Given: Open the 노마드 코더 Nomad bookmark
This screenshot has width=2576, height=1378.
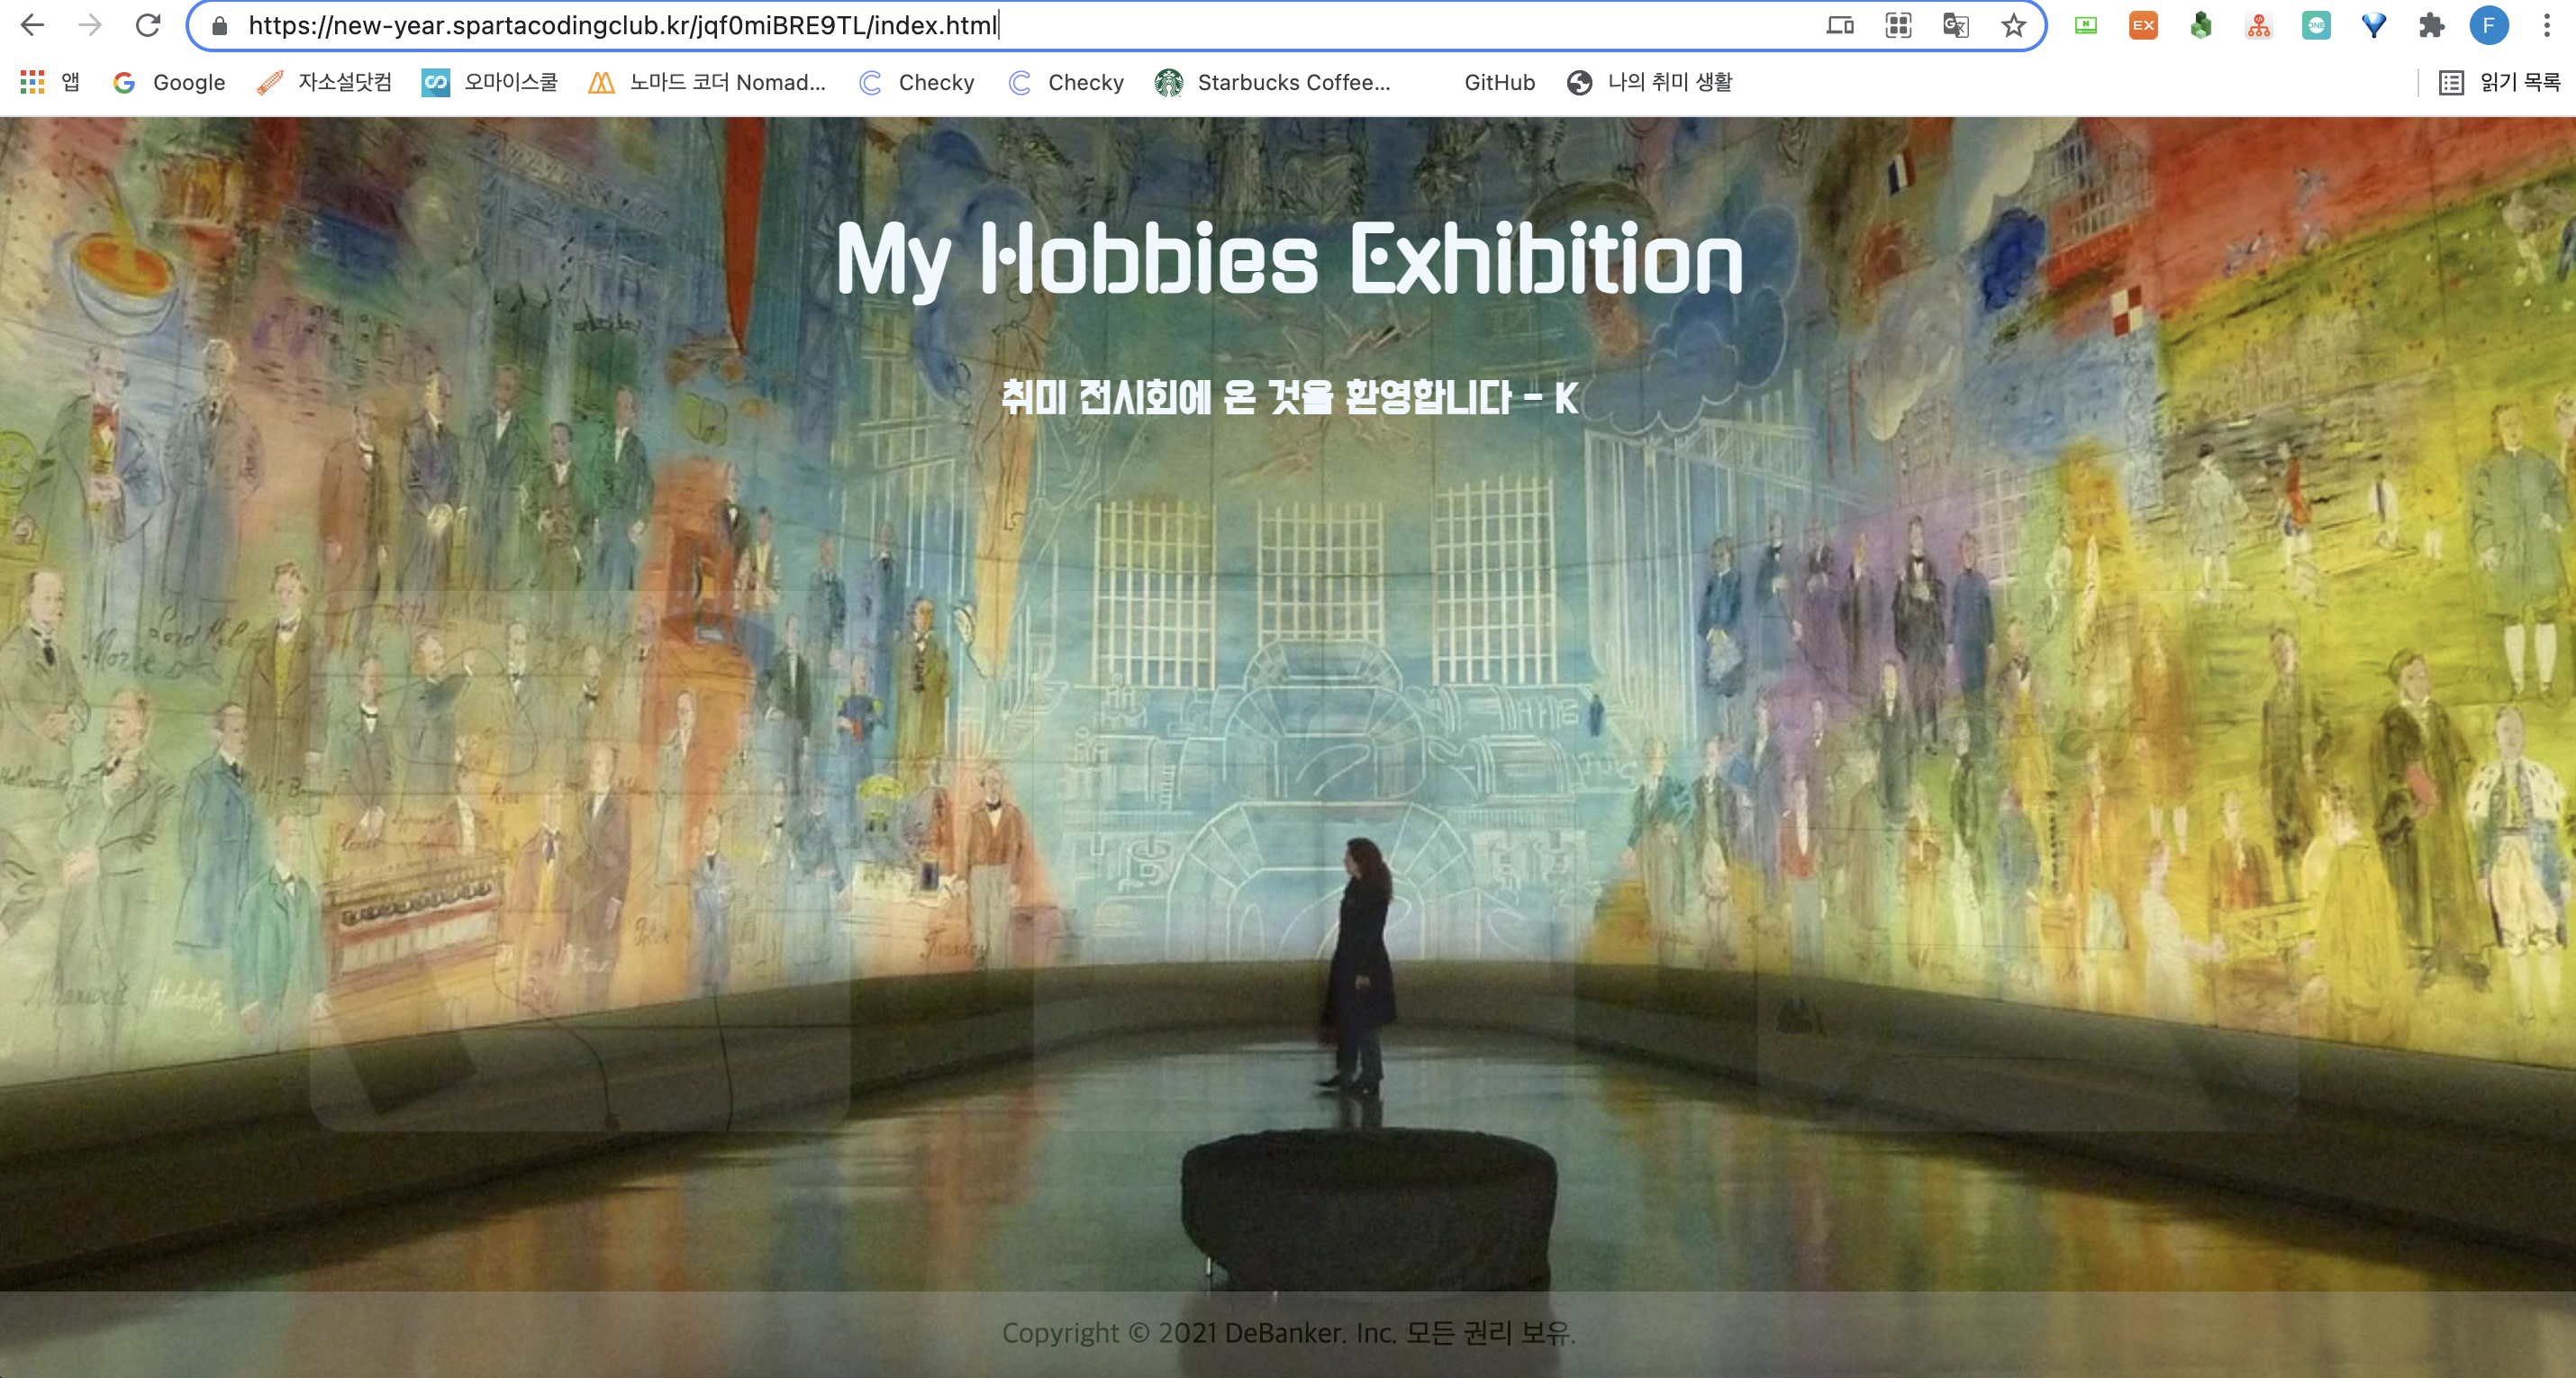Looking at the screenshot, I should (708, 82).
